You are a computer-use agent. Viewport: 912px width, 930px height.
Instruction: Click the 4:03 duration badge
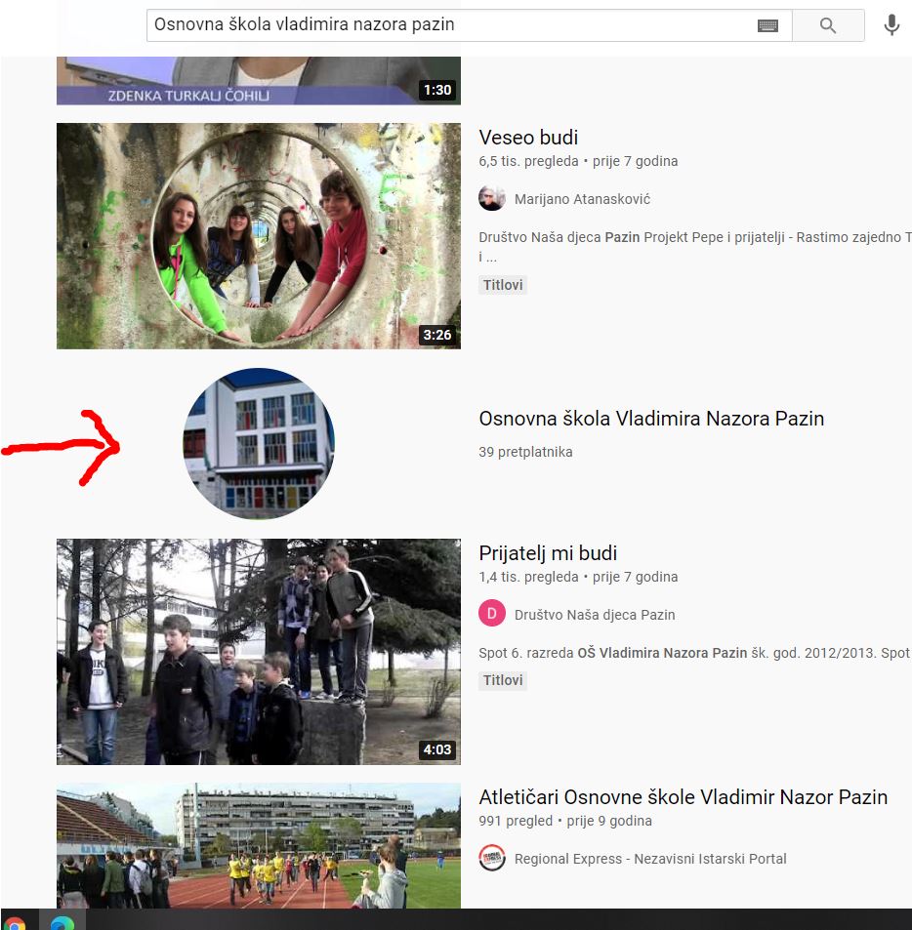pos(437,749)
